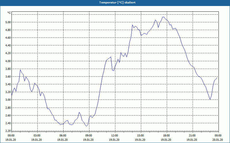Click the 09:00 time axis label
The height and width of the screenshot is (143, 230).
coord(89,136)
